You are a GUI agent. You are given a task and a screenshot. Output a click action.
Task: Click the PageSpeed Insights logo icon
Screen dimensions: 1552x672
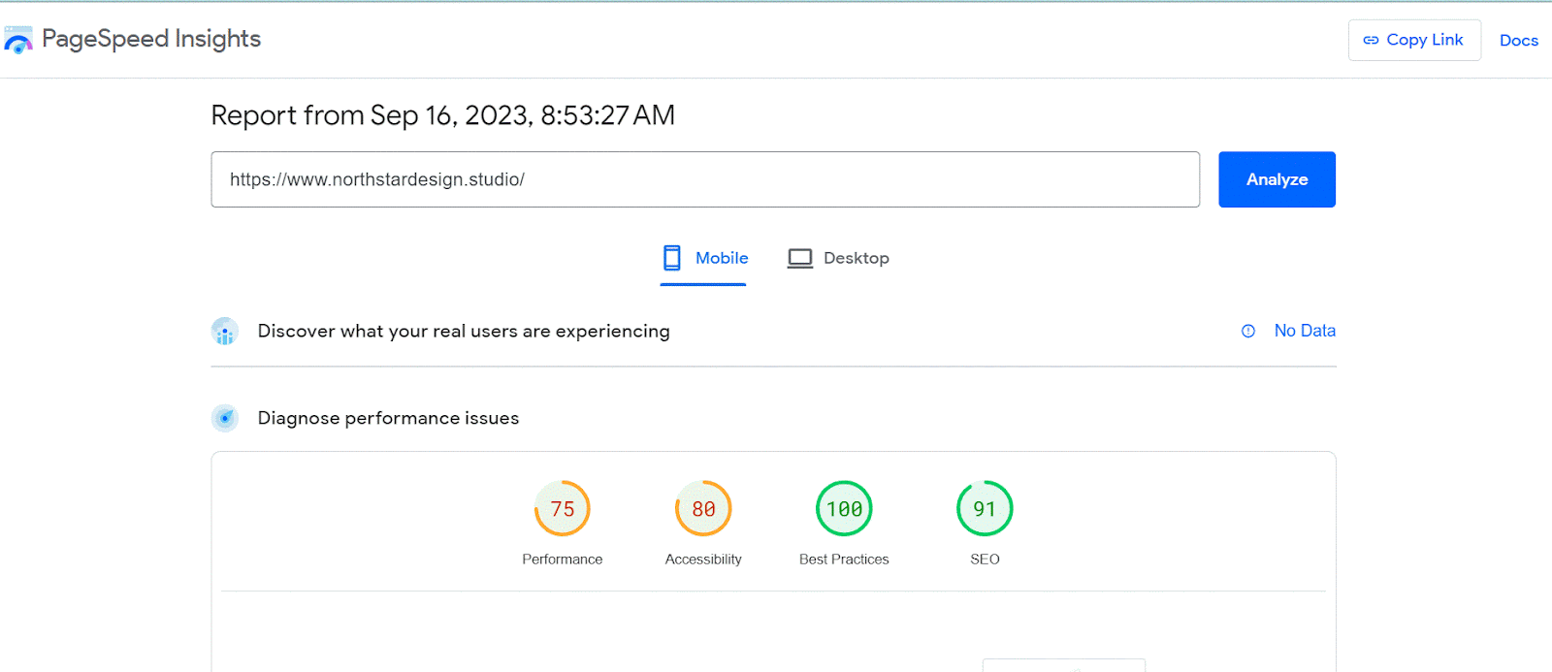click(x=18, y=40)
